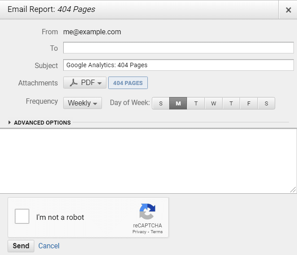Select Tuesday day of week button
Image resolution: width=297 pixels, height=255 pixels.
196,103
